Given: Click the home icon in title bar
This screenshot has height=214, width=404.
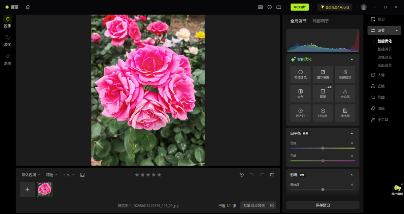Looking at the screenshot, I should (x=28, y=7).
